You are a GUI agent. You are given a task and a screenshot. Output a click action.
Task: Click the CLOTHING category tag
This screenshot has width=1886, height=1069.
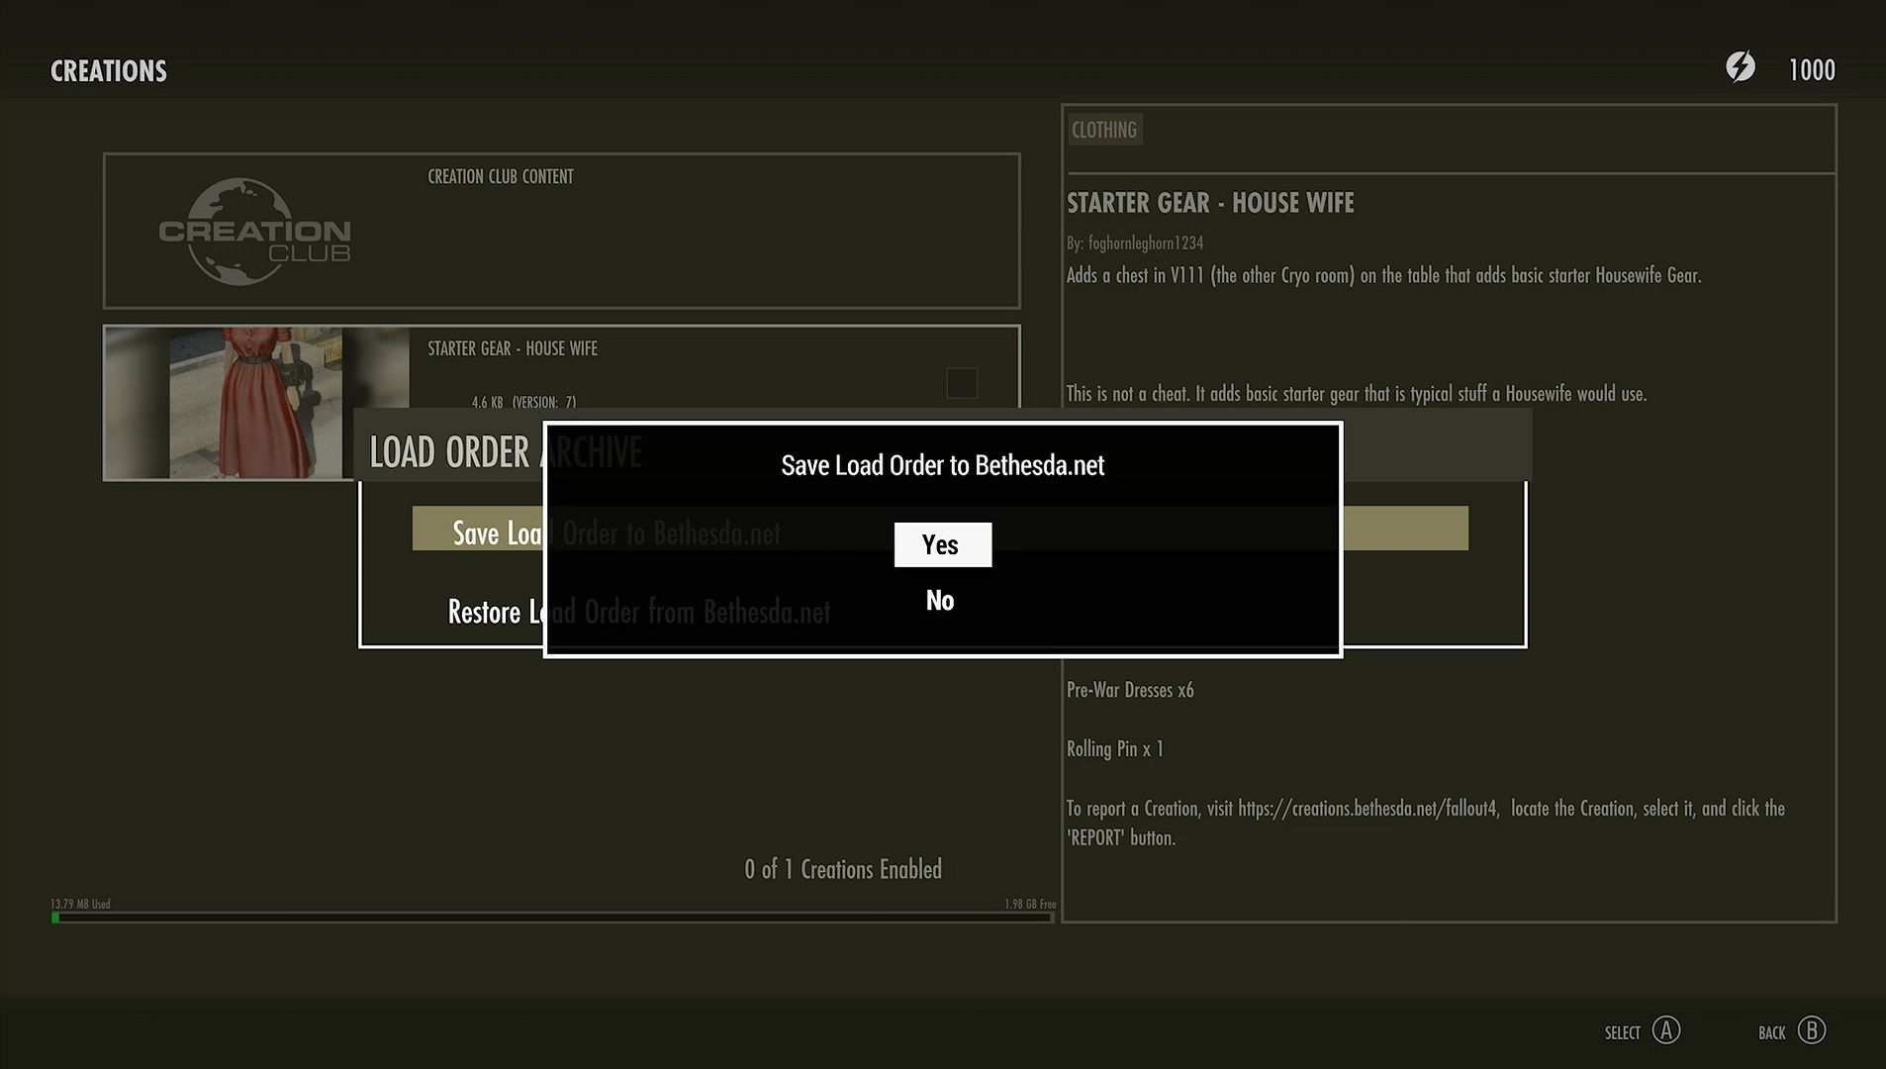1103,130
